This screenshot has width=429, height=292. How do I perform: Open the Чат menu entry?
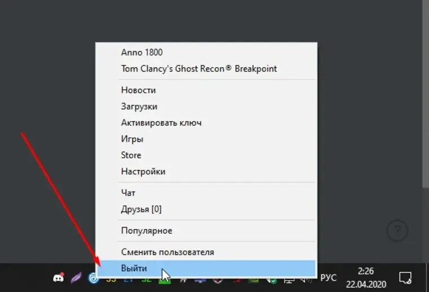tap(207, 193)
